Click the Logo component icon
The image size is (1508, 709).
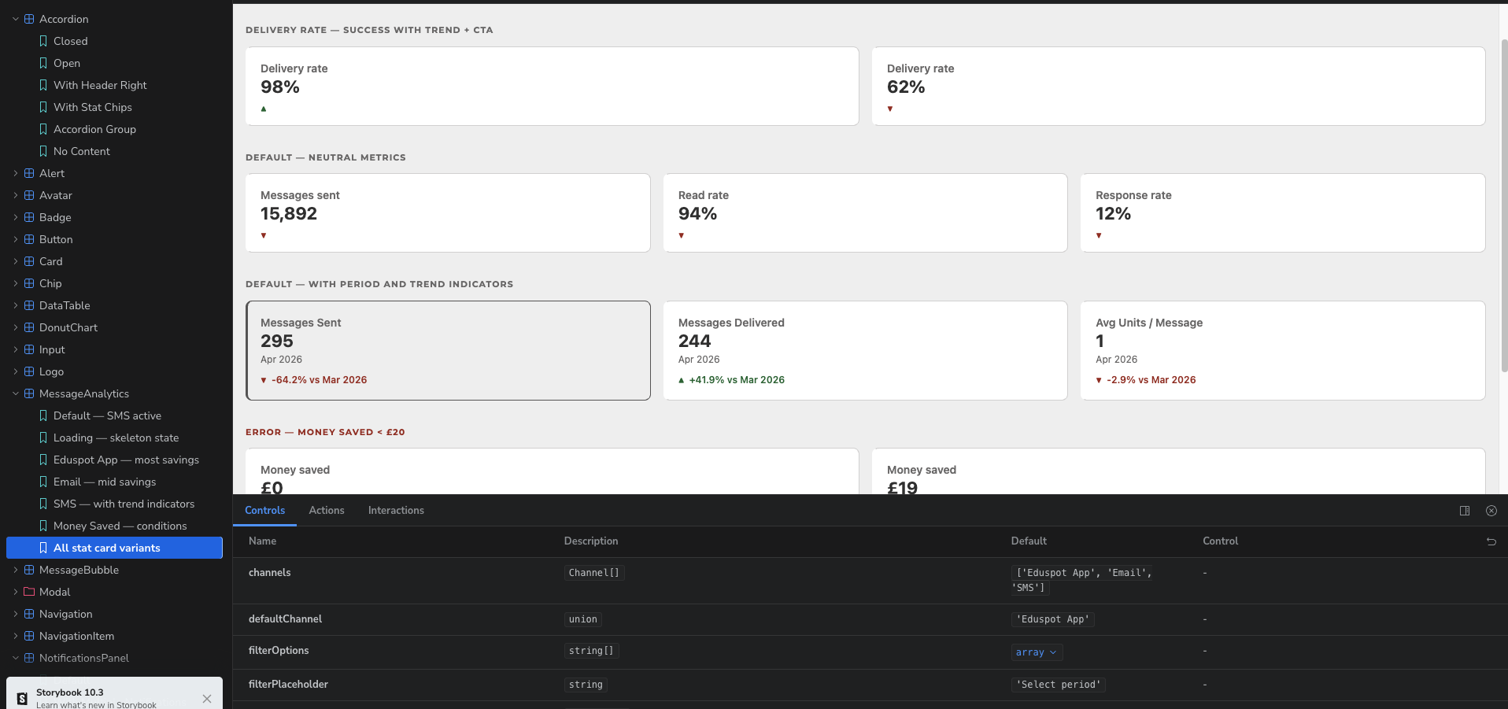click(x=29, y=371)
